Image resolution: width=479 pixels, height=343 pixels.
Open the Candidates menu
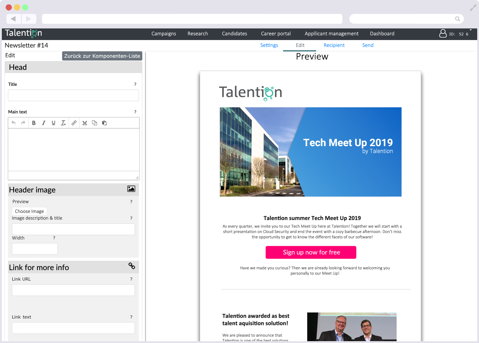(x=234, y=34)
